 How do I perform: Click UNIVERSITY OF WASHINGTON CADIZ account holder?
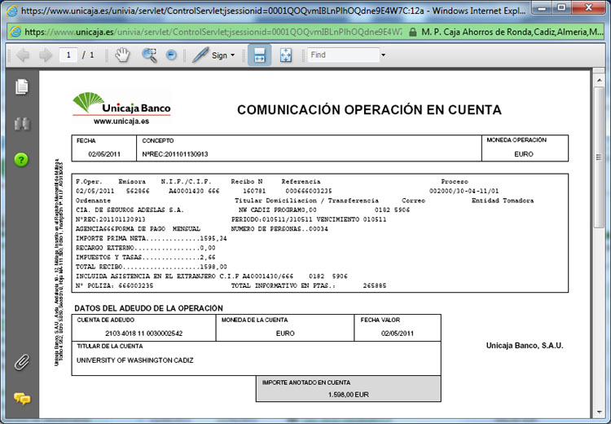(134, 360)
